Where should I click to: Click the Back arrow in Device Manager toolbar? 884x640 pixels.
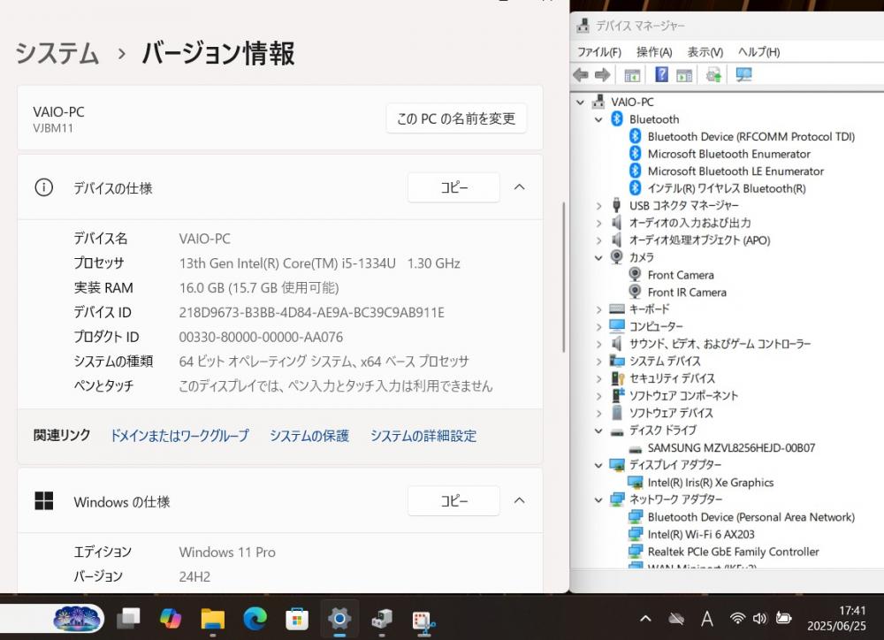(580, 74)
